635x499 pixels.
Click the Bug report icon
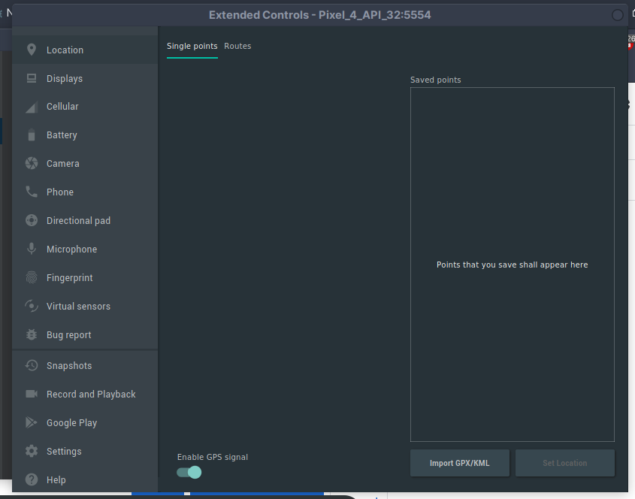coord(32,334)
